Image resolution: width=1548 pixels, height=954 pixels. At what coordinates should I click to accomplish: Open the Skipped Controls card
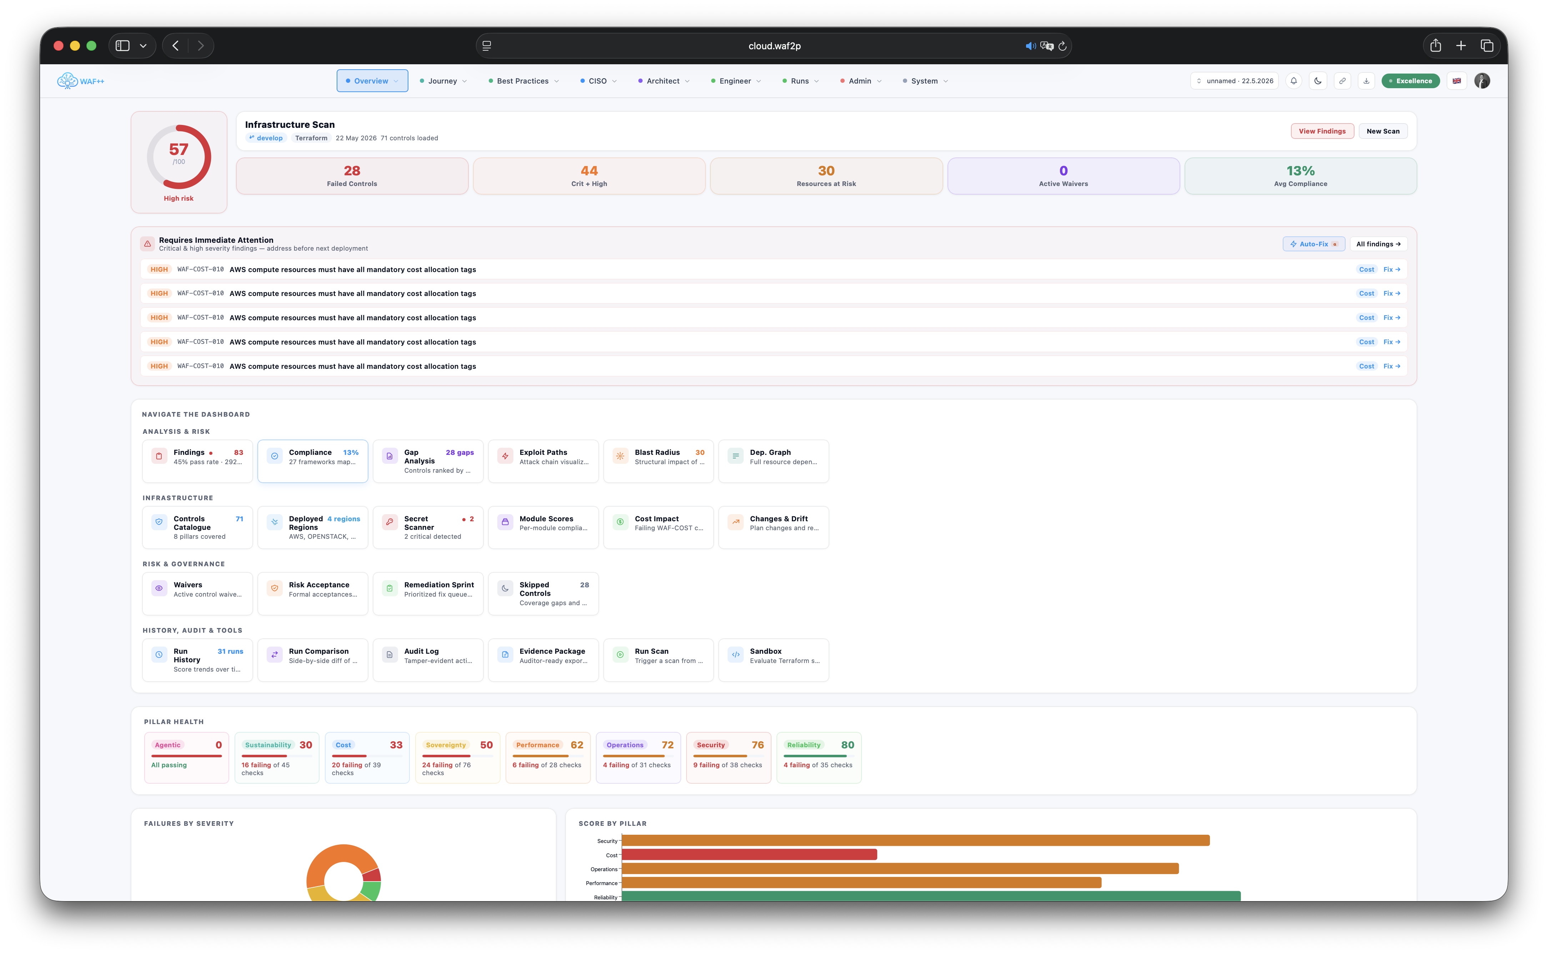(x=543, y=594)
